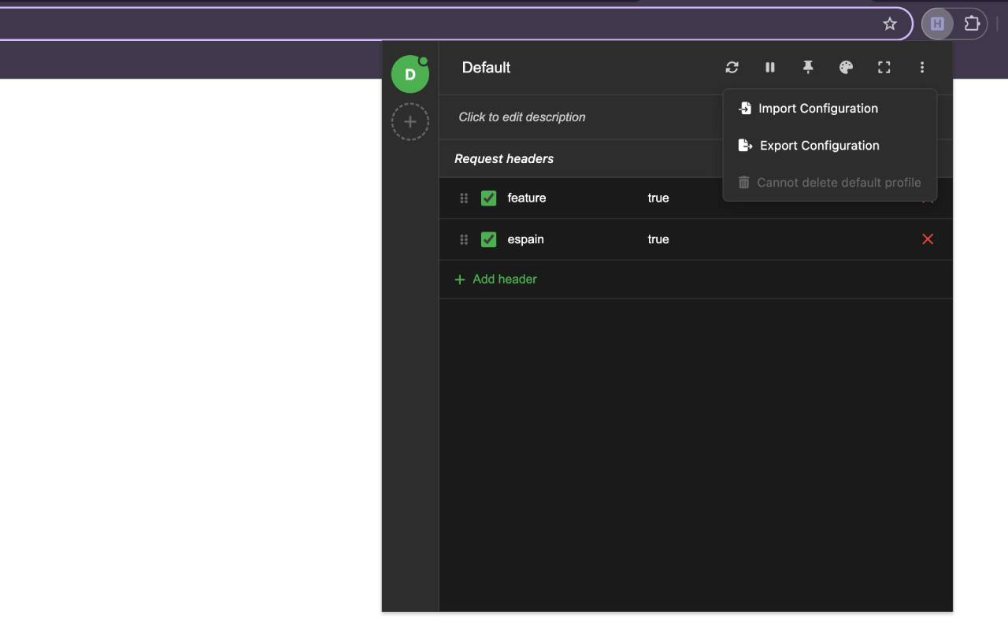The image size is (1008, 630).
Task: Click the drag handle of the espain row
Action: (464, 239)
